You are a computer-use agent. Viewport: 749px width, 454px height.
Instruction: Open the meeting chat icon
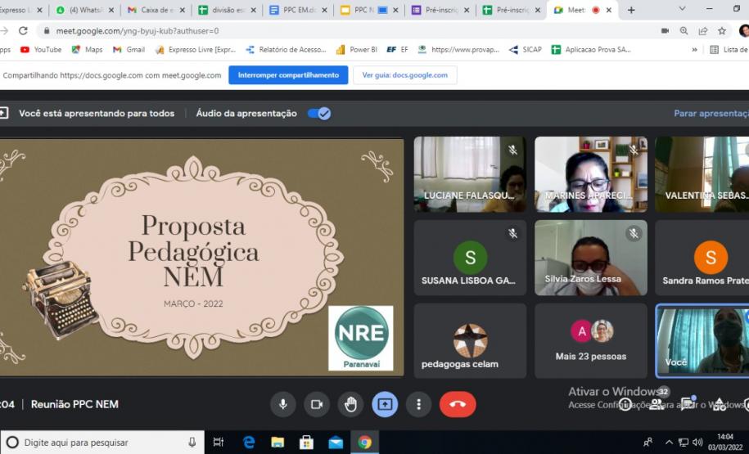pos(688,404)
